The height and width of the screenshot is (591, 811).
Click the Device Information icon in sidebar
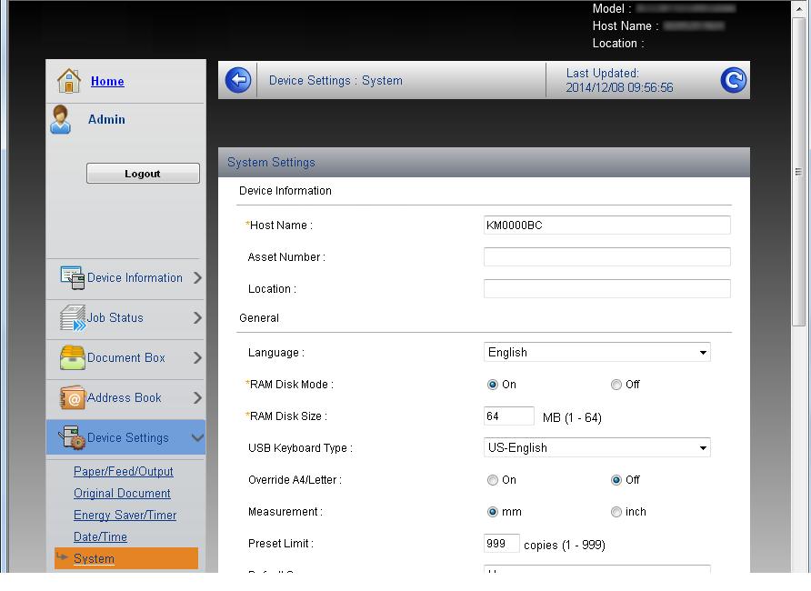[x=72, y=277]
